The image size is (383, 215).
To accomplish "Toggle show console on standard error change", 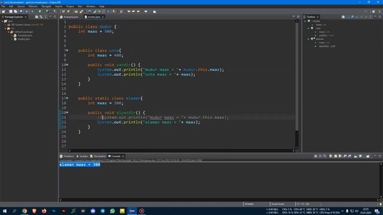I will [349, 156].
